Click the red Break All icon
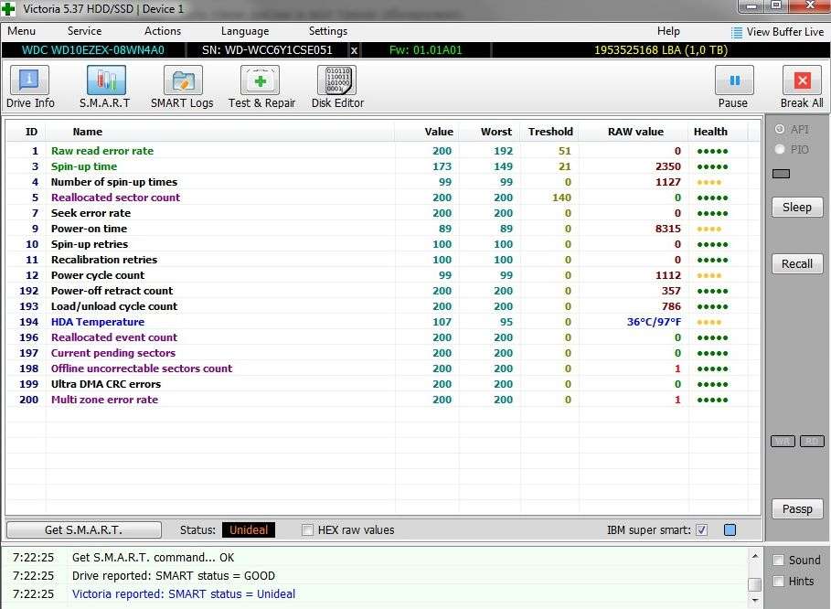 pyautogui.click(x=801, y=87)
